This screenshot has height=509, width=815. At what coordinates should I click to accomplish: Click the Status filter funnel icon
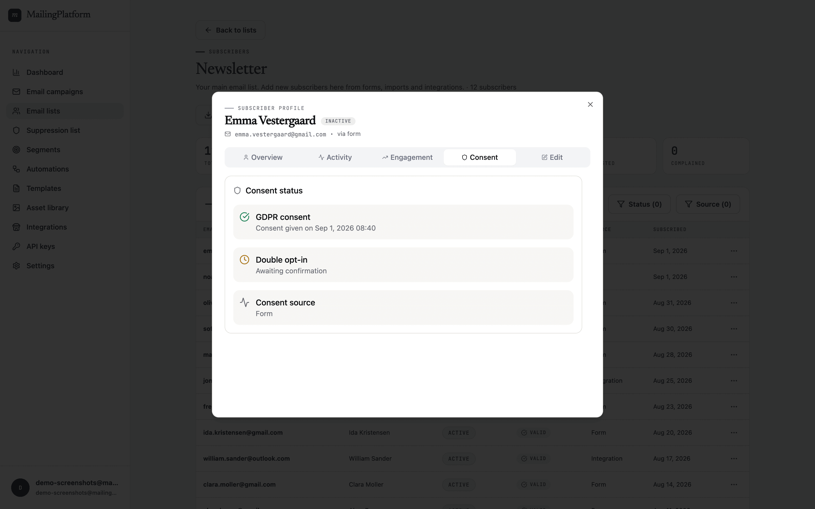620,204
